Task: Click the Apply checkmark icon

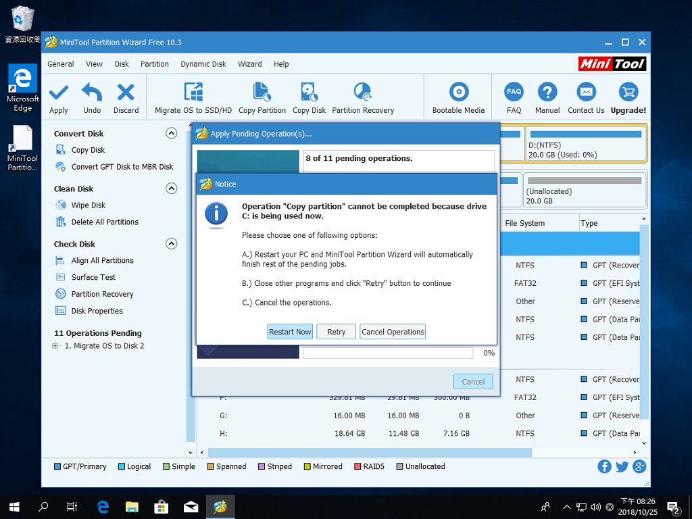Action: click(x=58, y=93)
